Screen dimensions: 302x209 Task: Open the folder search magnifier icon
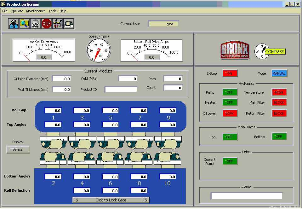(25, 24)
